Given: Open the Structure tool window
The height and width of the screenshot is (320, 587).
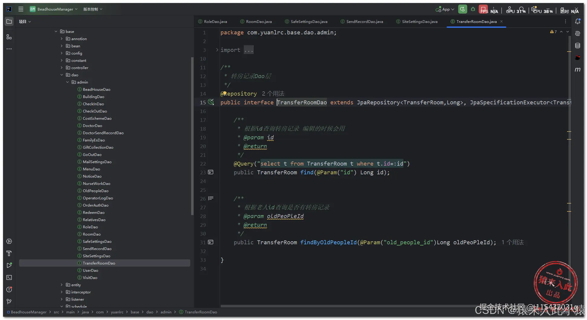Looking at the screenshot, I should tap(9, 37).
